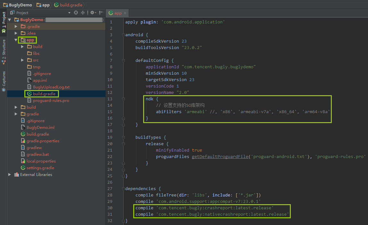Expand the External Libraries node
368x225 pixels.
[10, 175]
